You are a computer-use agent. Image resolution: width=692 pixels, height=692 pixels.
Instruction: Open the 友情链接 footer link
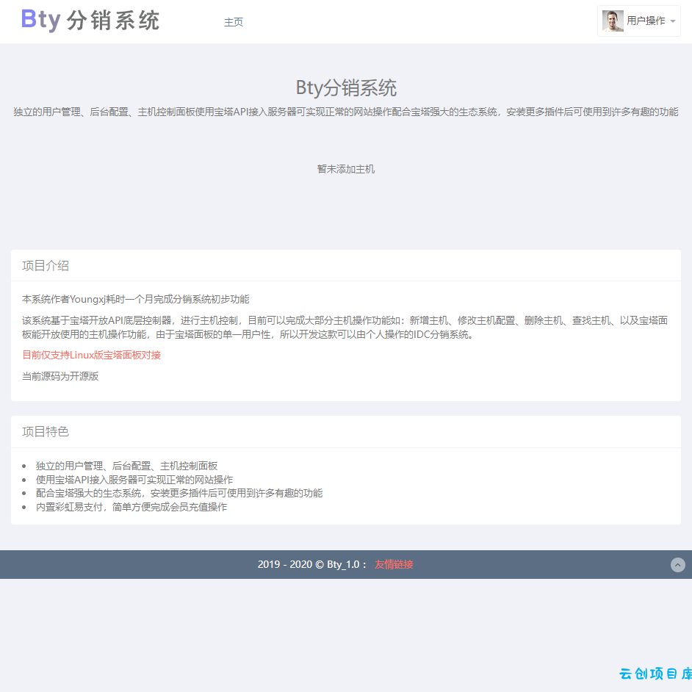coord(394,564)
